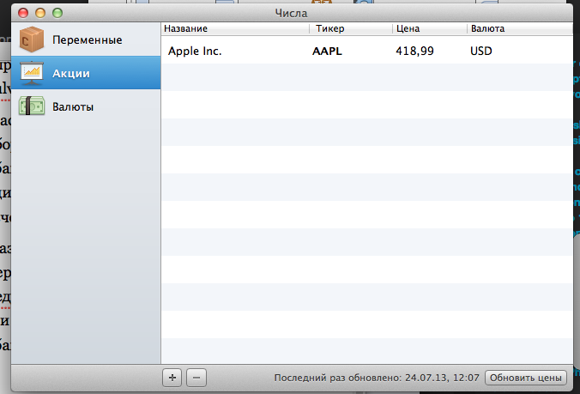
Task: Add a new stock with plus button
Action: coord(172,378)
